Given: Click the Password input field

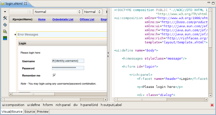Looking at the screenshot, I should (x=68, y=68).
